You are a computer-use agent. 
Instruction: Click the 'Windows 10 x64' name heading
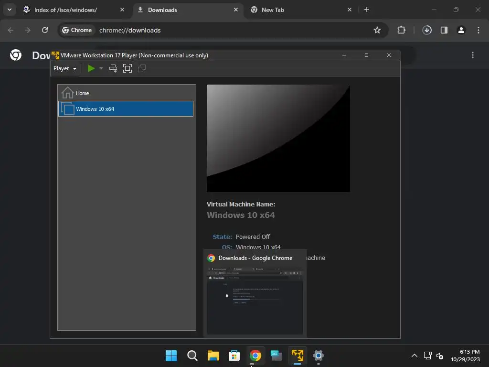pos(241,215)
